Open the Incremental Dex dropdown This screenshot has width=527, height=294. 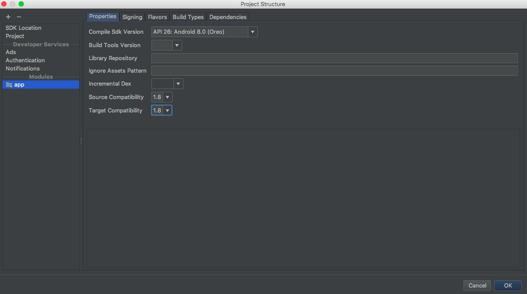[177, 83]
